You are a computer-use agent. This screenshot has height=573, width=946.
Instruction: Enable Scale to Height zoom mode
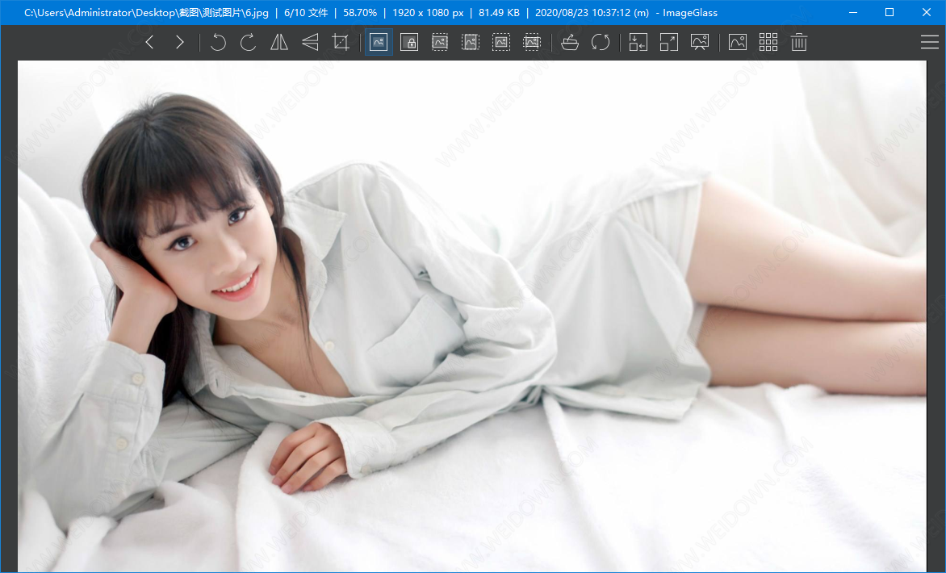coord(471,43)
